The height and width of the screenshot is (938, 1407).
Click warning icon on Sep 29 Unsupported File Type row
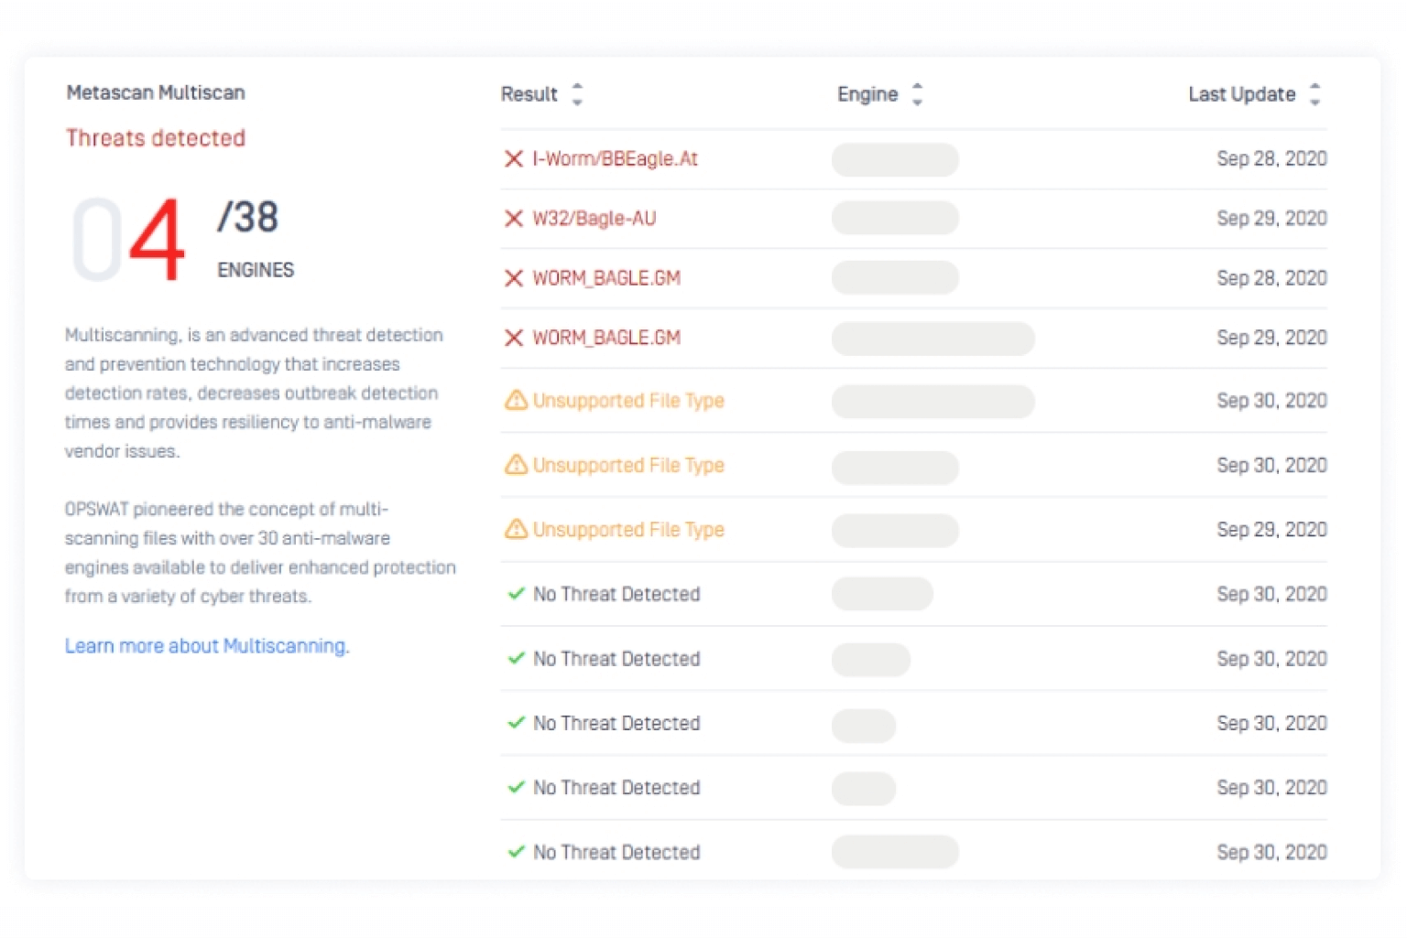(517, 529)
